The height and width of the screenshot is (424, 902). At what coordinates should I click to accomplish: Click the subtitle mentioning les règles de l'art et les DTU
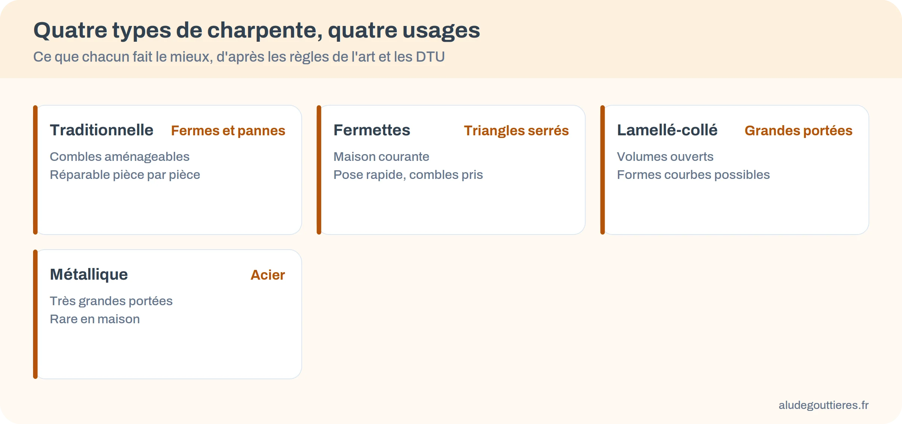239,57
